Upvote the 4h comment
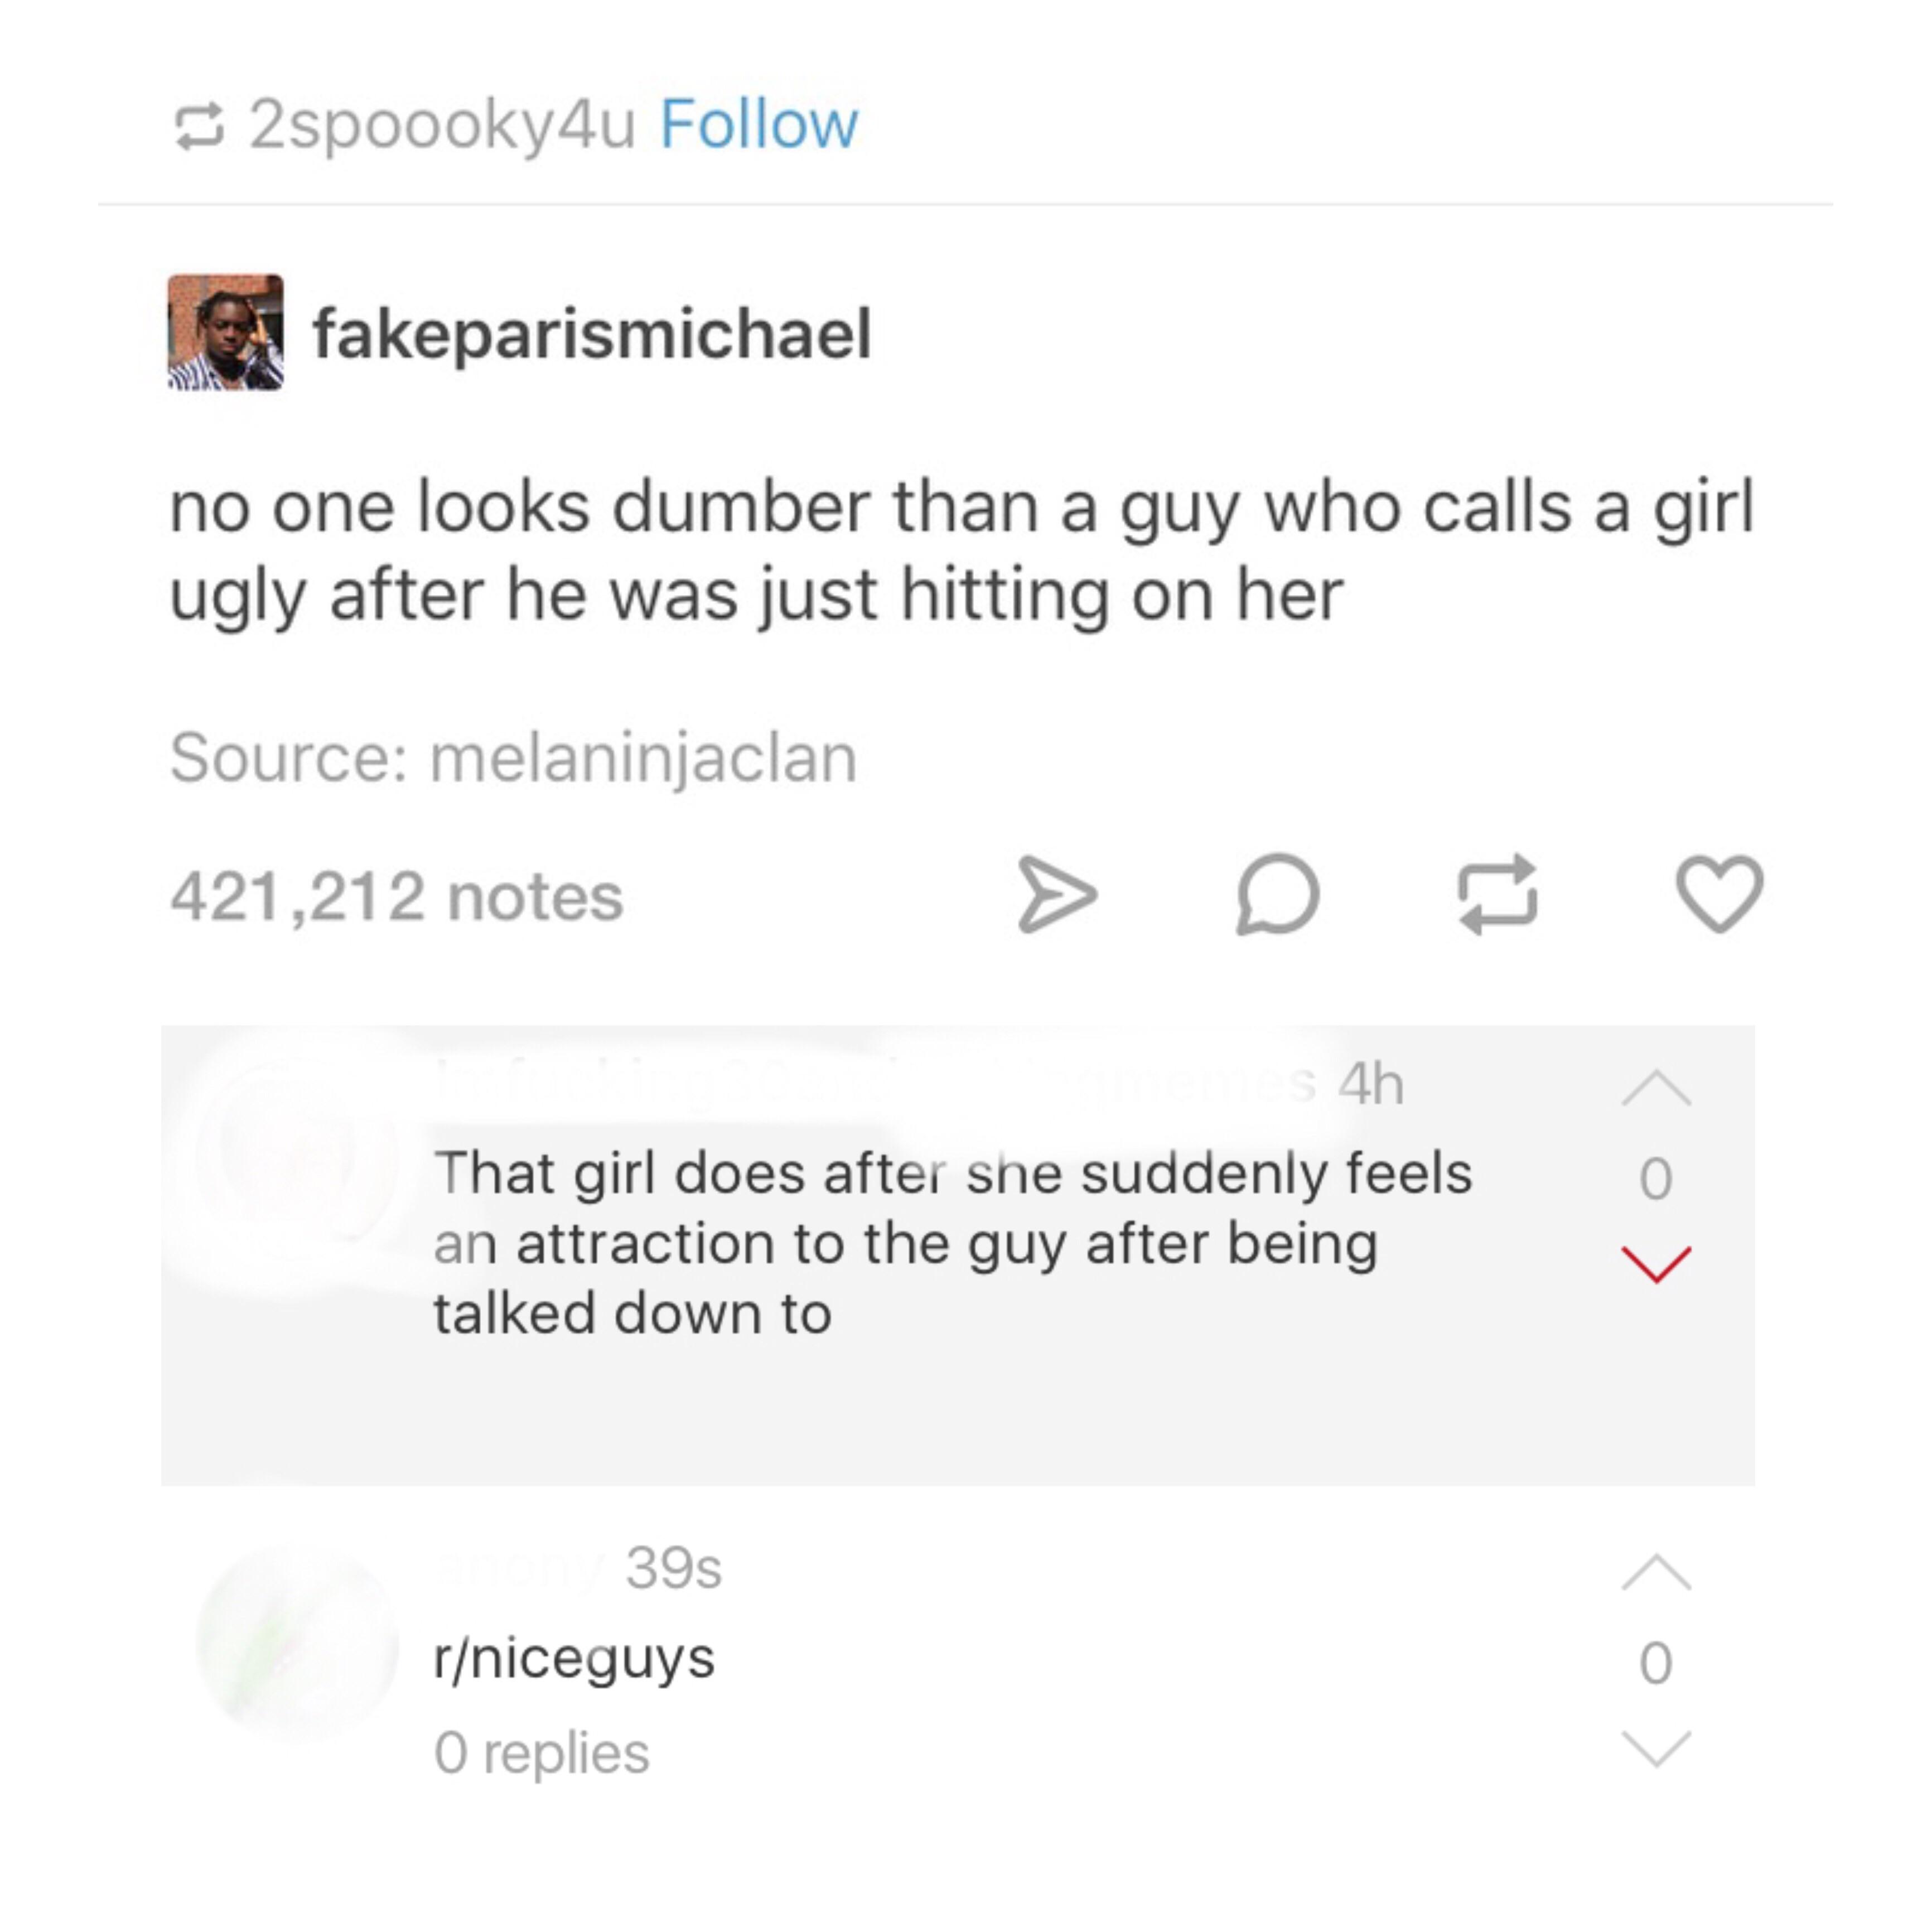1932x1932 pixels. coord(1656,1088)
